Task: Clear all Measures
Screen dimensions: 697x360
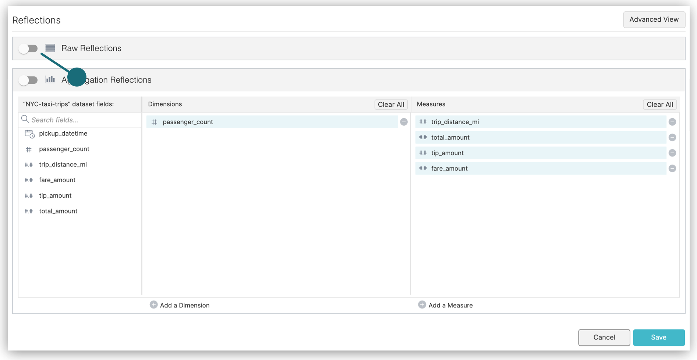Action: click(659, 104)
